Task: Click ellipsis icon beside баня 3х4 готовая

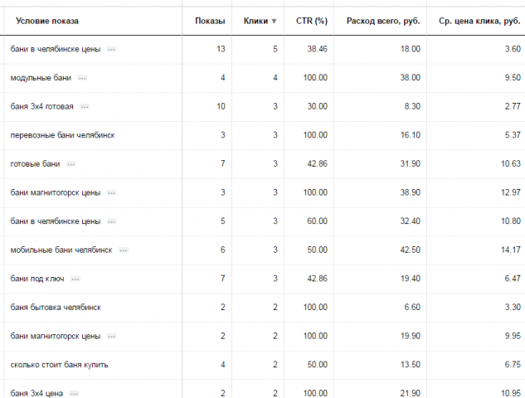Action: point(85,107)
